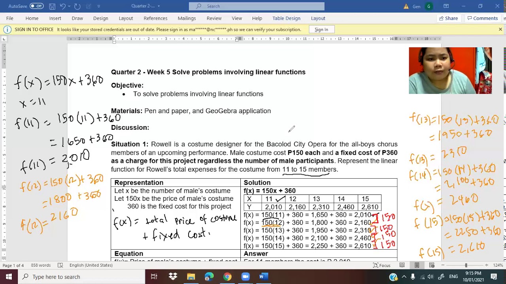506x284 pixels.
Task: Switch to Web Layout view icon
Action: click(432, 265)
